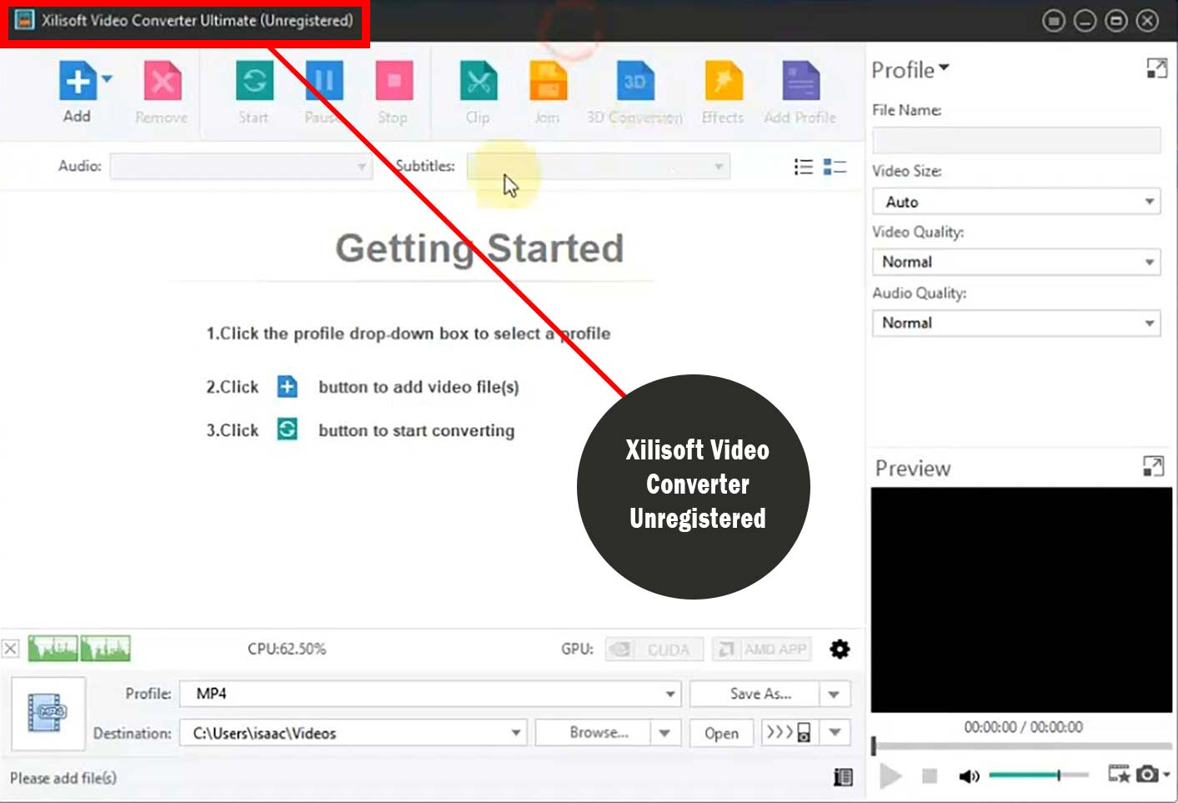Take a snapshot with camera icon
Screen dimensions: 1178x803
point(1147,775)
